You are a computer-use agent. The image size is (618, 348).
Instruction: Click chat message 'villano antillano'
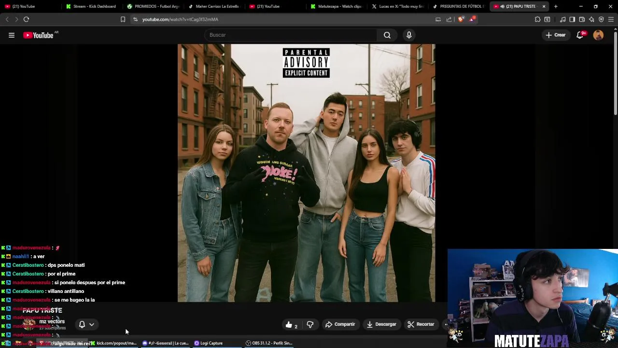click(x=66, y=291)
